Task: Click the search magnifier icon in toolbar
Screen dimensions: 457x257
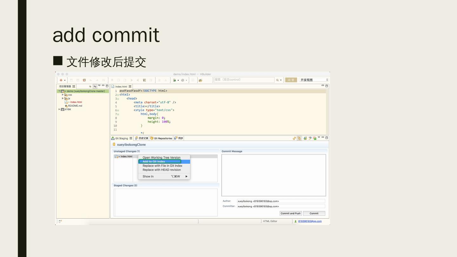Action: click(277, 80)
